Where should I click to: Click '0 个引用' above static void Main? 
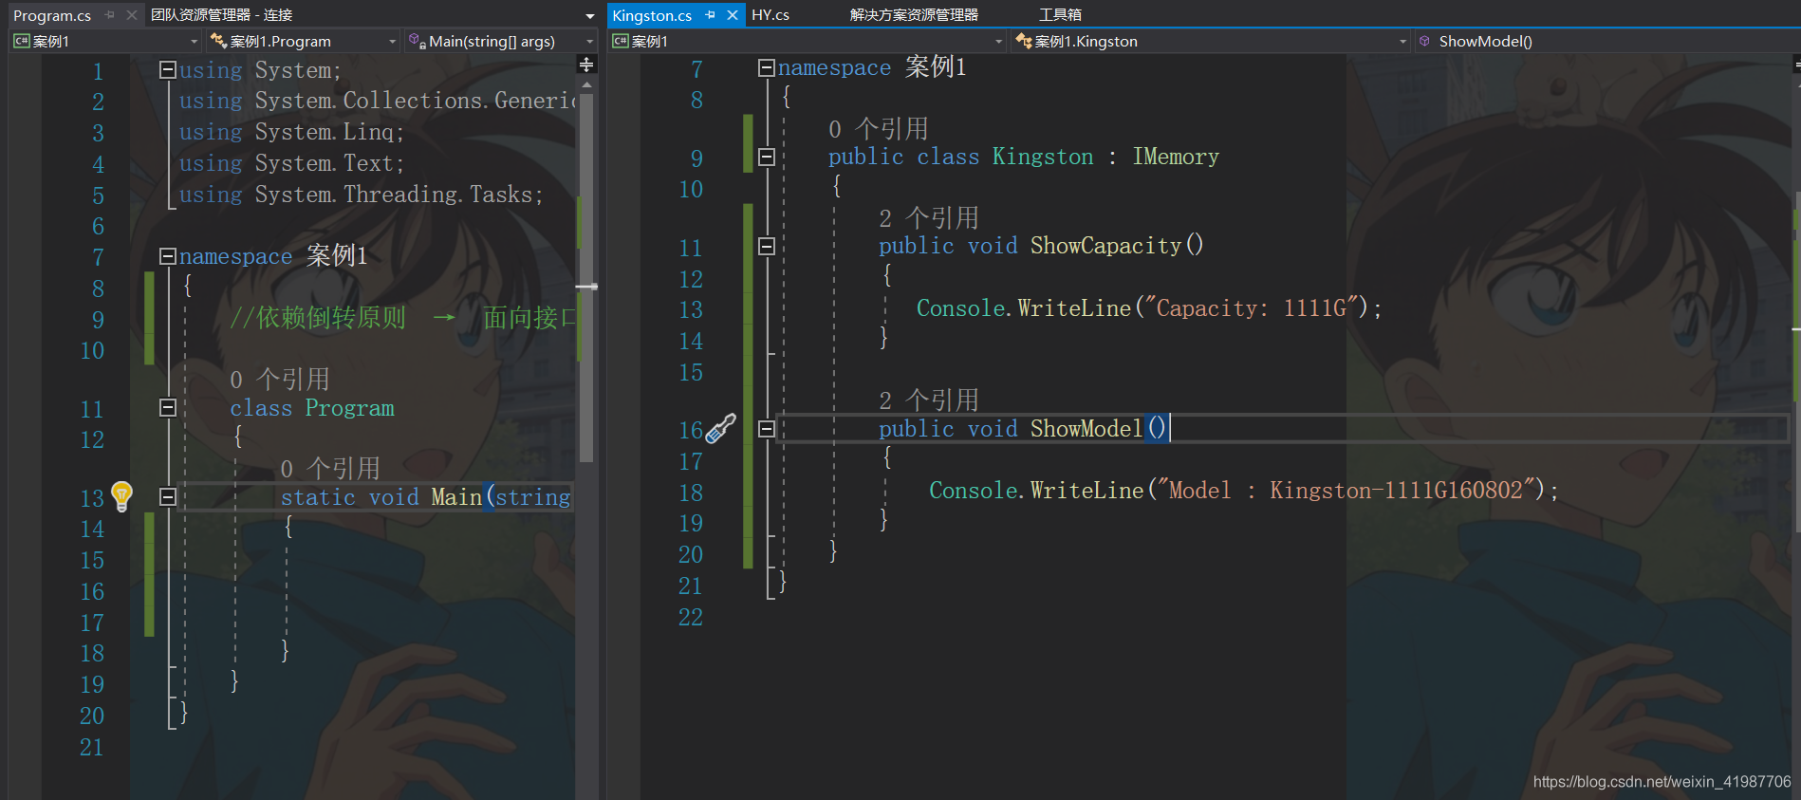click(x=329, y=468)
